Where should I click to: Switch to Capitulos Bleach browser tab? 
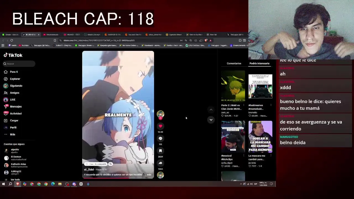(174, 35)
